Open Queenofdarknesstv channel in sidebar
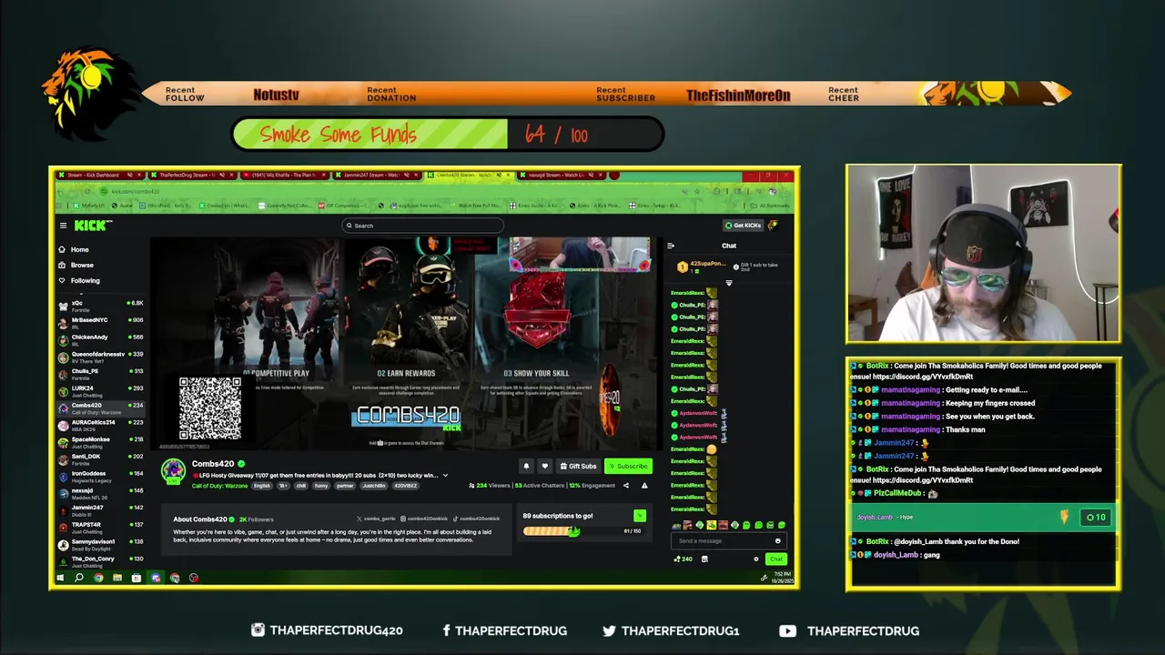This screenshot has width=1165, height=655. tap(100, 357)
